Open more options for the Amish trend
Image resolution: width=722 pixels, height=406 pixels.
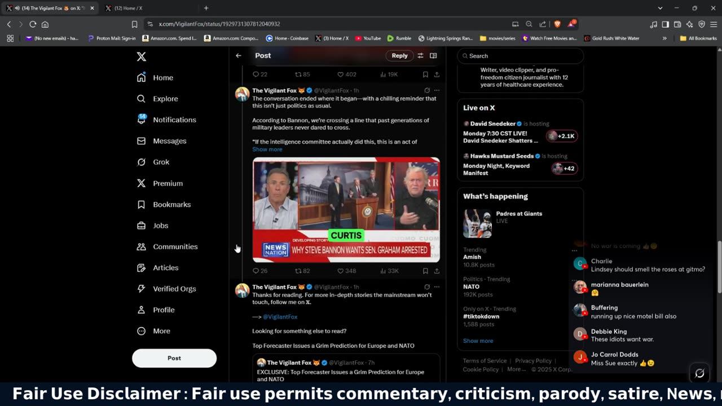pos(574,250)
